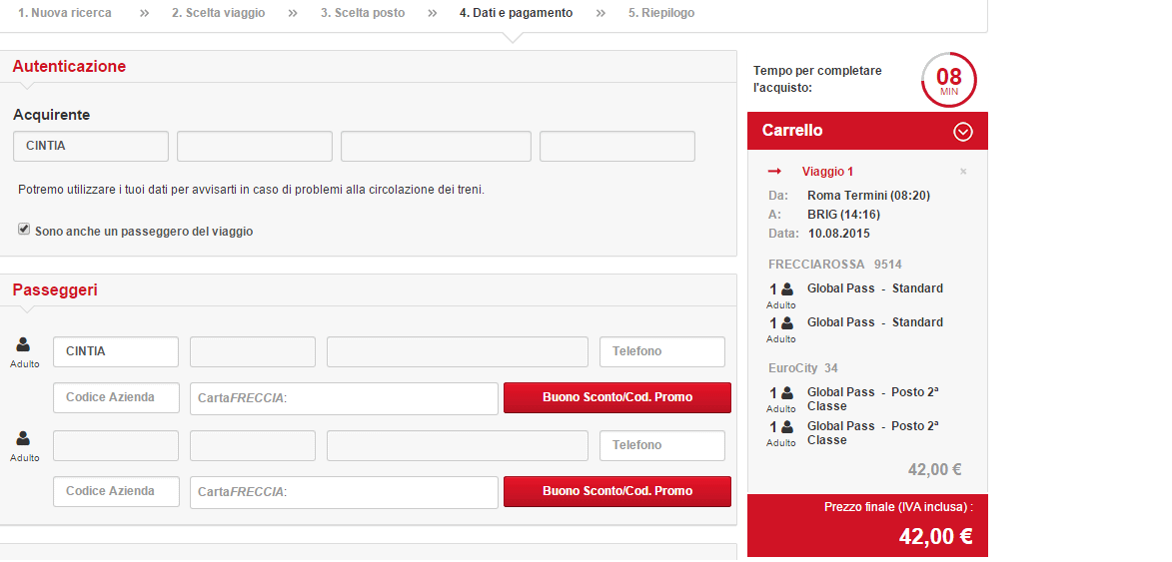This screenshot has height=562, width=1172.
Task: Toggle 'Sono anche un passeggero del viaggio' checkbox
Action: tap(24, 231)
